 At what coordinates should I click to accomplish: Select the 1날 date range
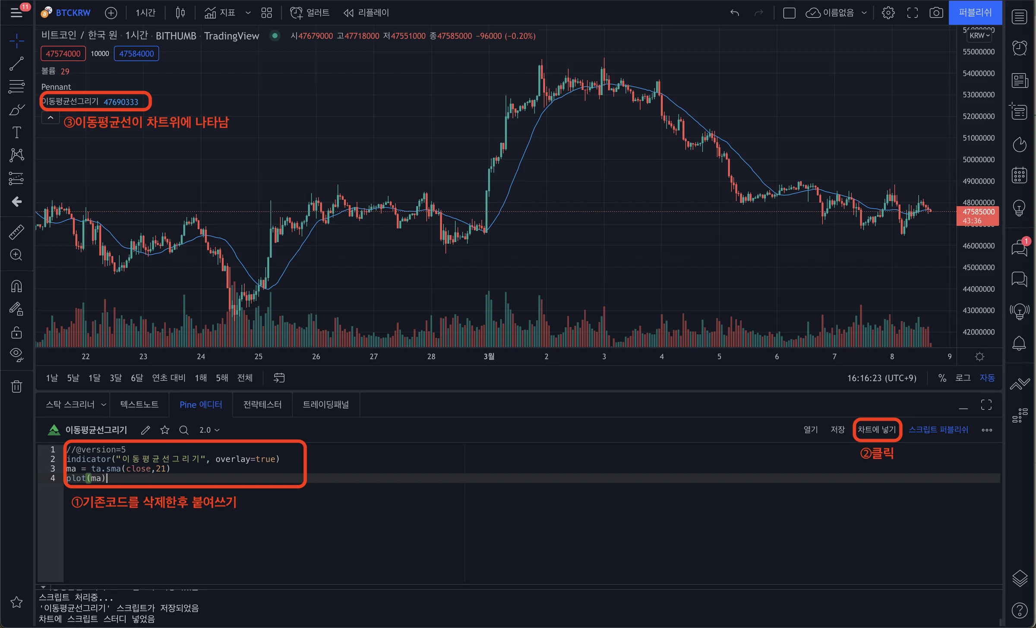pyautogui.click(x=52, y=378)
